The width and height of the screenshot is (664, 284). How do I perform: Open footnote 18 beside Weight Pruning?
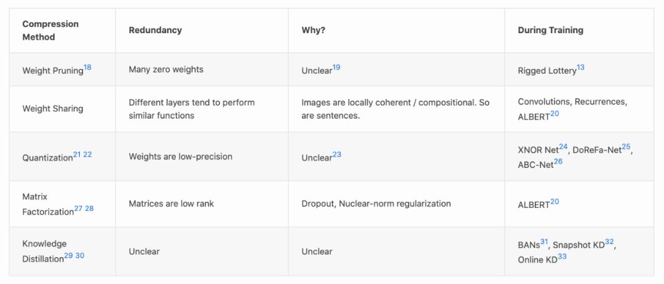point(87,68)
